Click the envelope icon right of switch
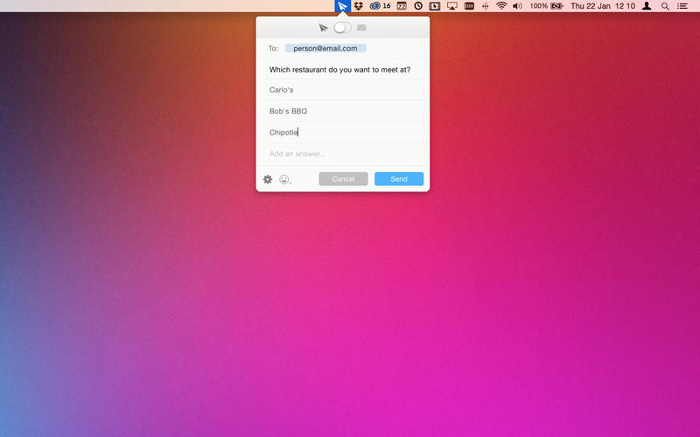The height and width of the screenshot is (437, 700). (361, 28)
